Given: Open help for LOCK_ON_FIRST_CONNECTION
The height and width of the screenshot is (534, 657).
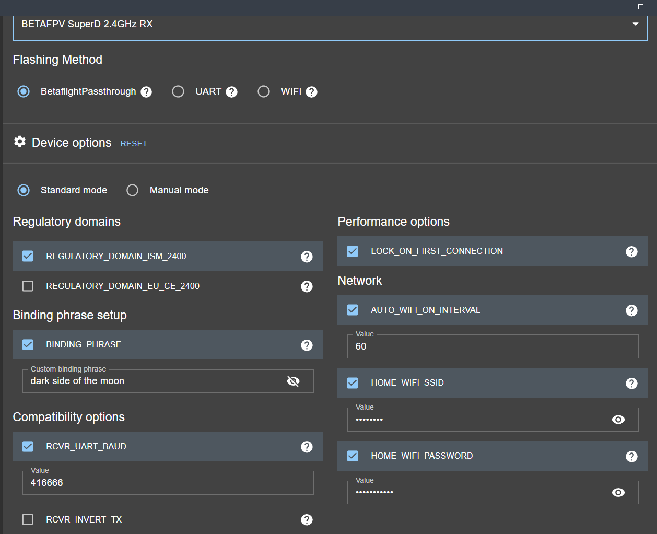Looking at the screenshot, I should pyautogui.click(x=632, y=252).
